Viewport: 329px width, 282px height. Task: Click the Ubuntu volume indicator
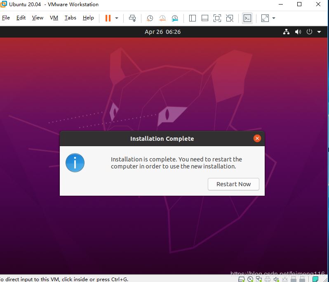(x=298, y=32)
